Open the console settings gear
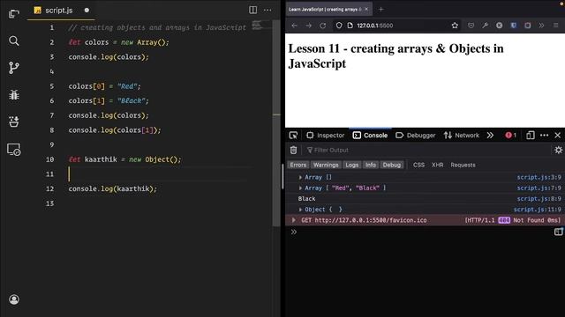Image resolution: width=565 pixels, height=317 pixels. (558, 150)
